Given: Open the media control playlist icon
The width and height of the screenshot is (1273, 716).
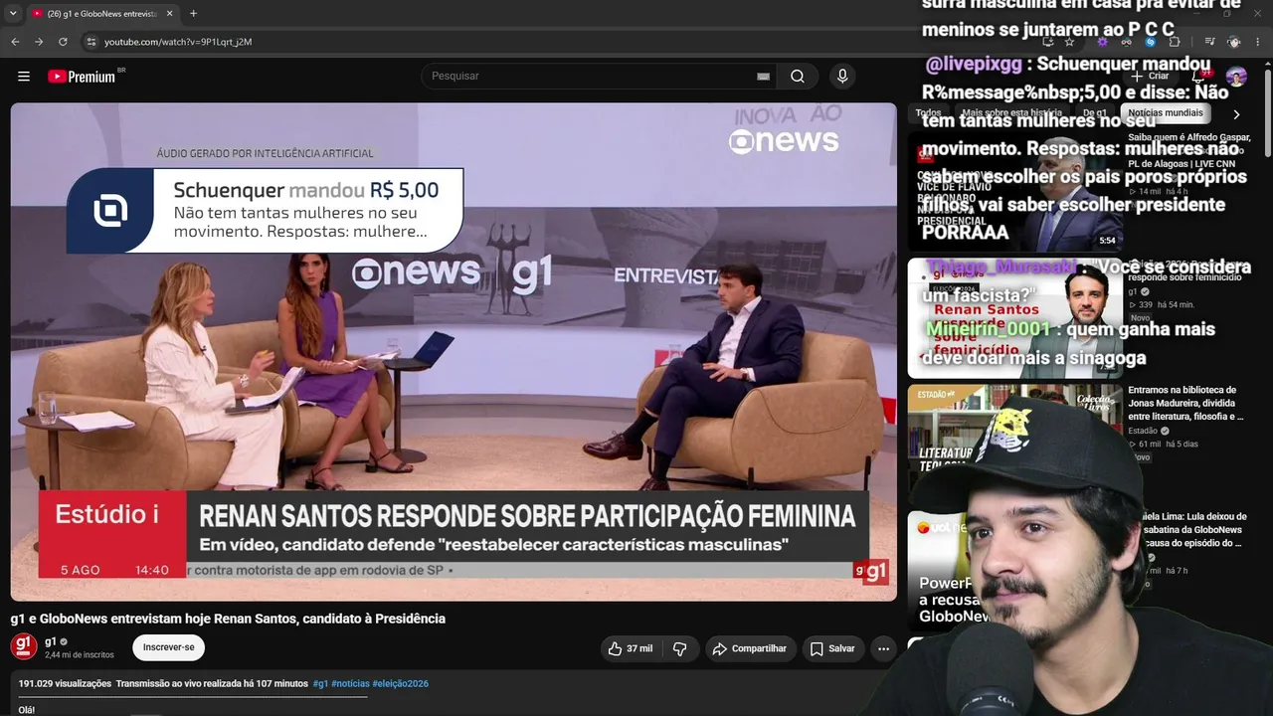Looking at the screenshot, I should pos(1209,42).
